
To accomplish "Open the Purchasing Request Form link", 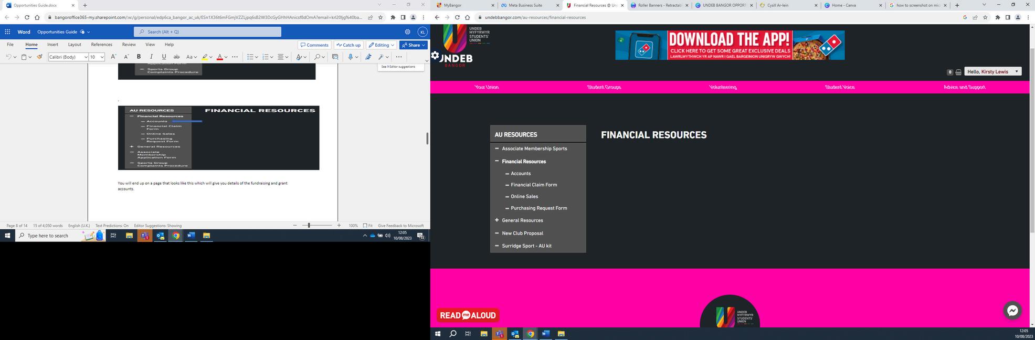I will (538, 208).
